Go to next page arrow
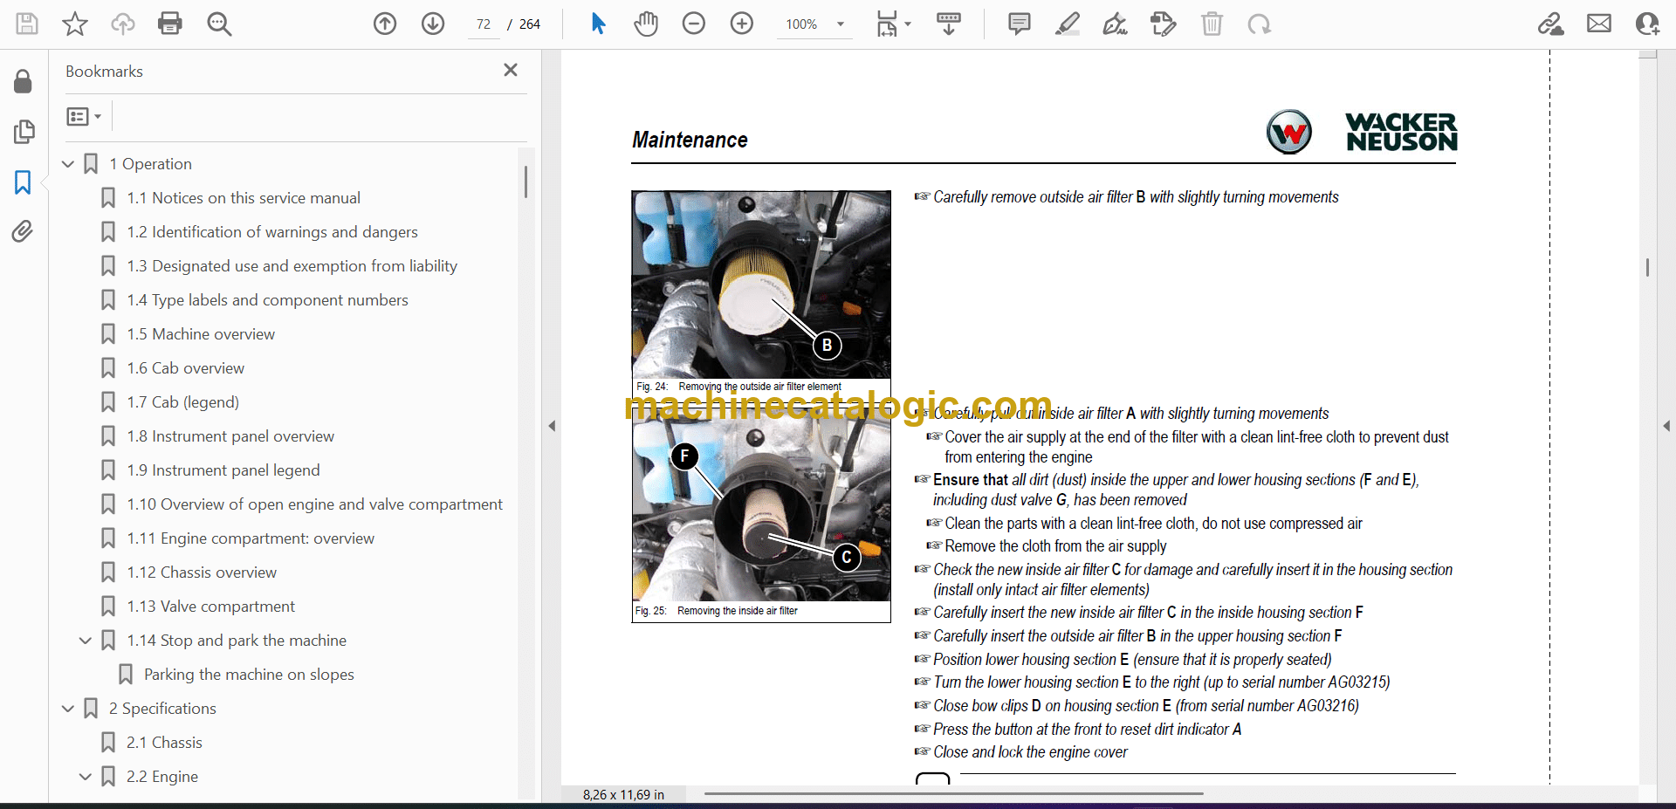This screenshot has width=1676, height=809. (x=433, y=24)
